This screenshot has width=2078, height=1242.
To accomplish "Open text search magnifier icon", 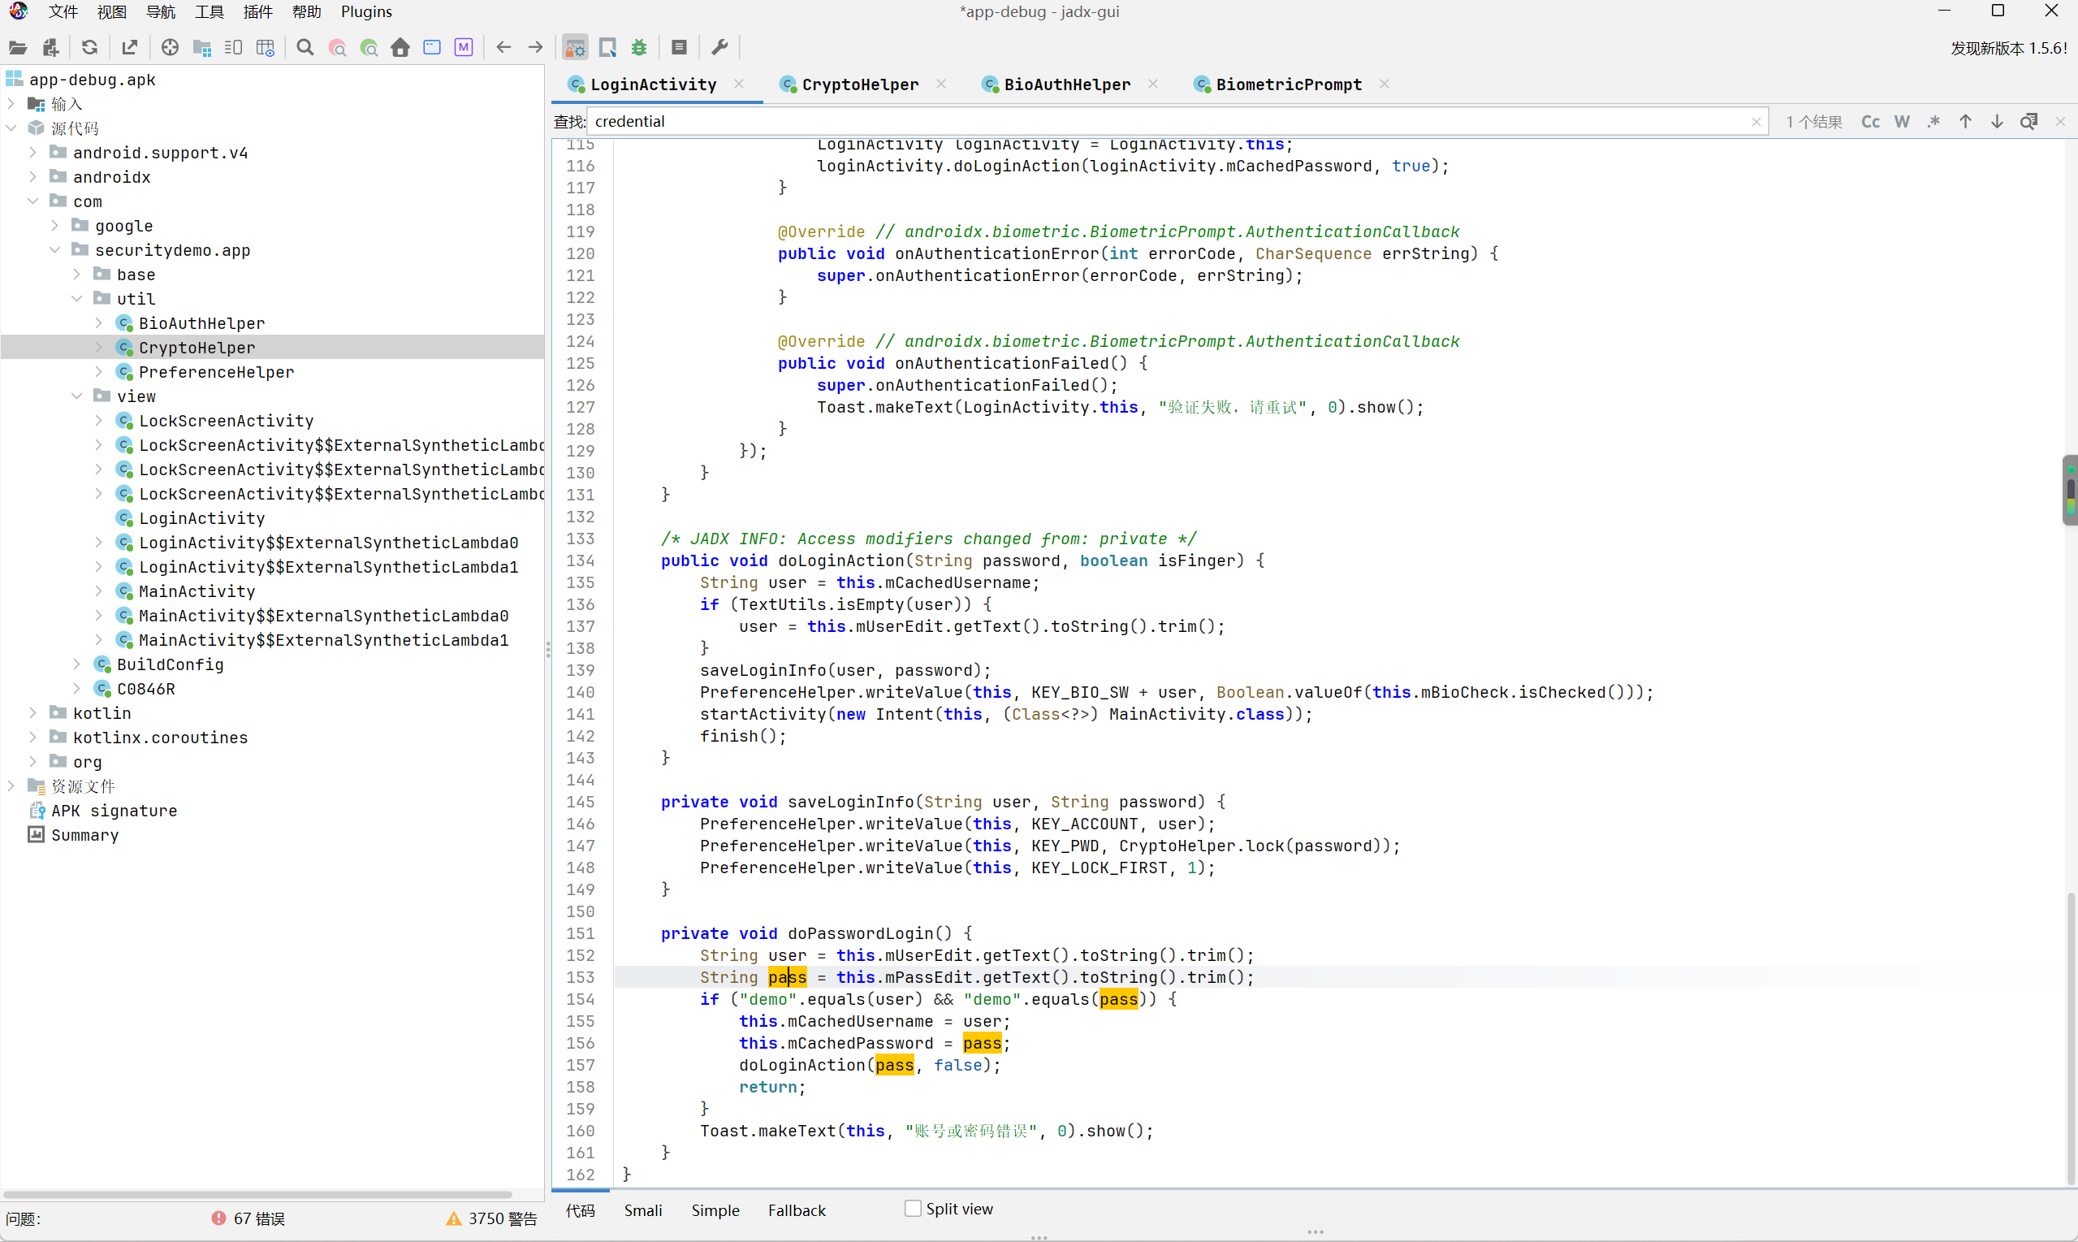I will pos(305,48).
